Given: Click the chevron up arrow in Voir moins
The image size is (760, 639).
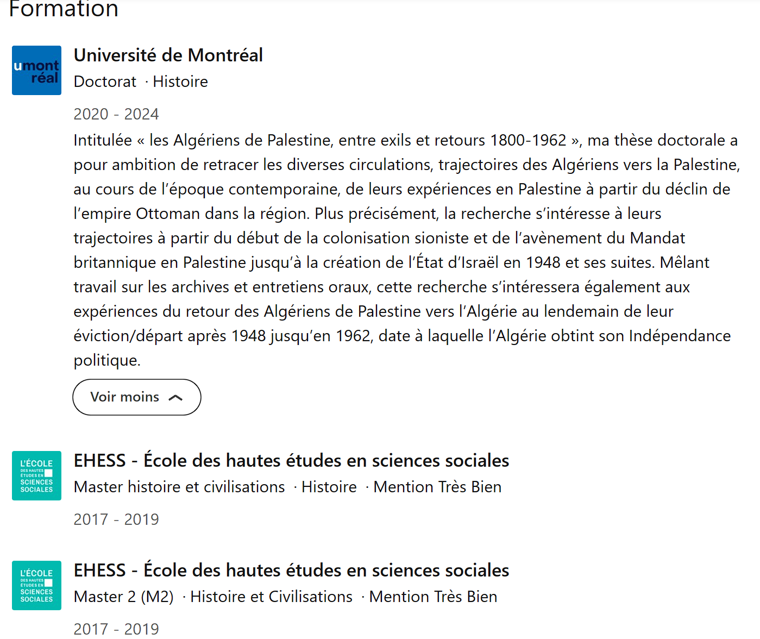Looking at the screenshot, I should click(x=175, y=398).
